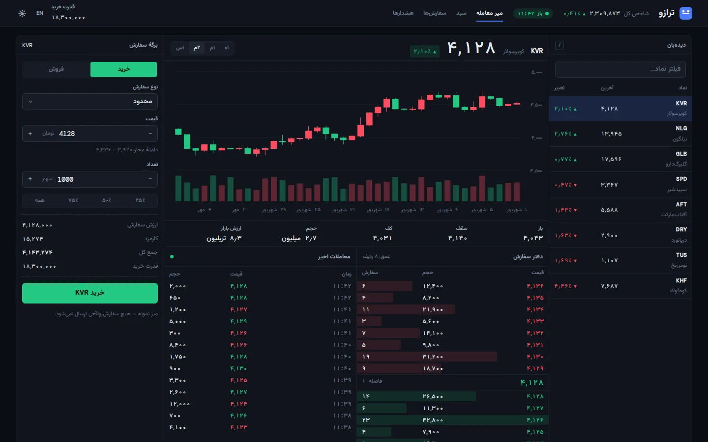Select the ۱ه chart timeframe
Screen dimensions: 708x442
click(227, 48)
